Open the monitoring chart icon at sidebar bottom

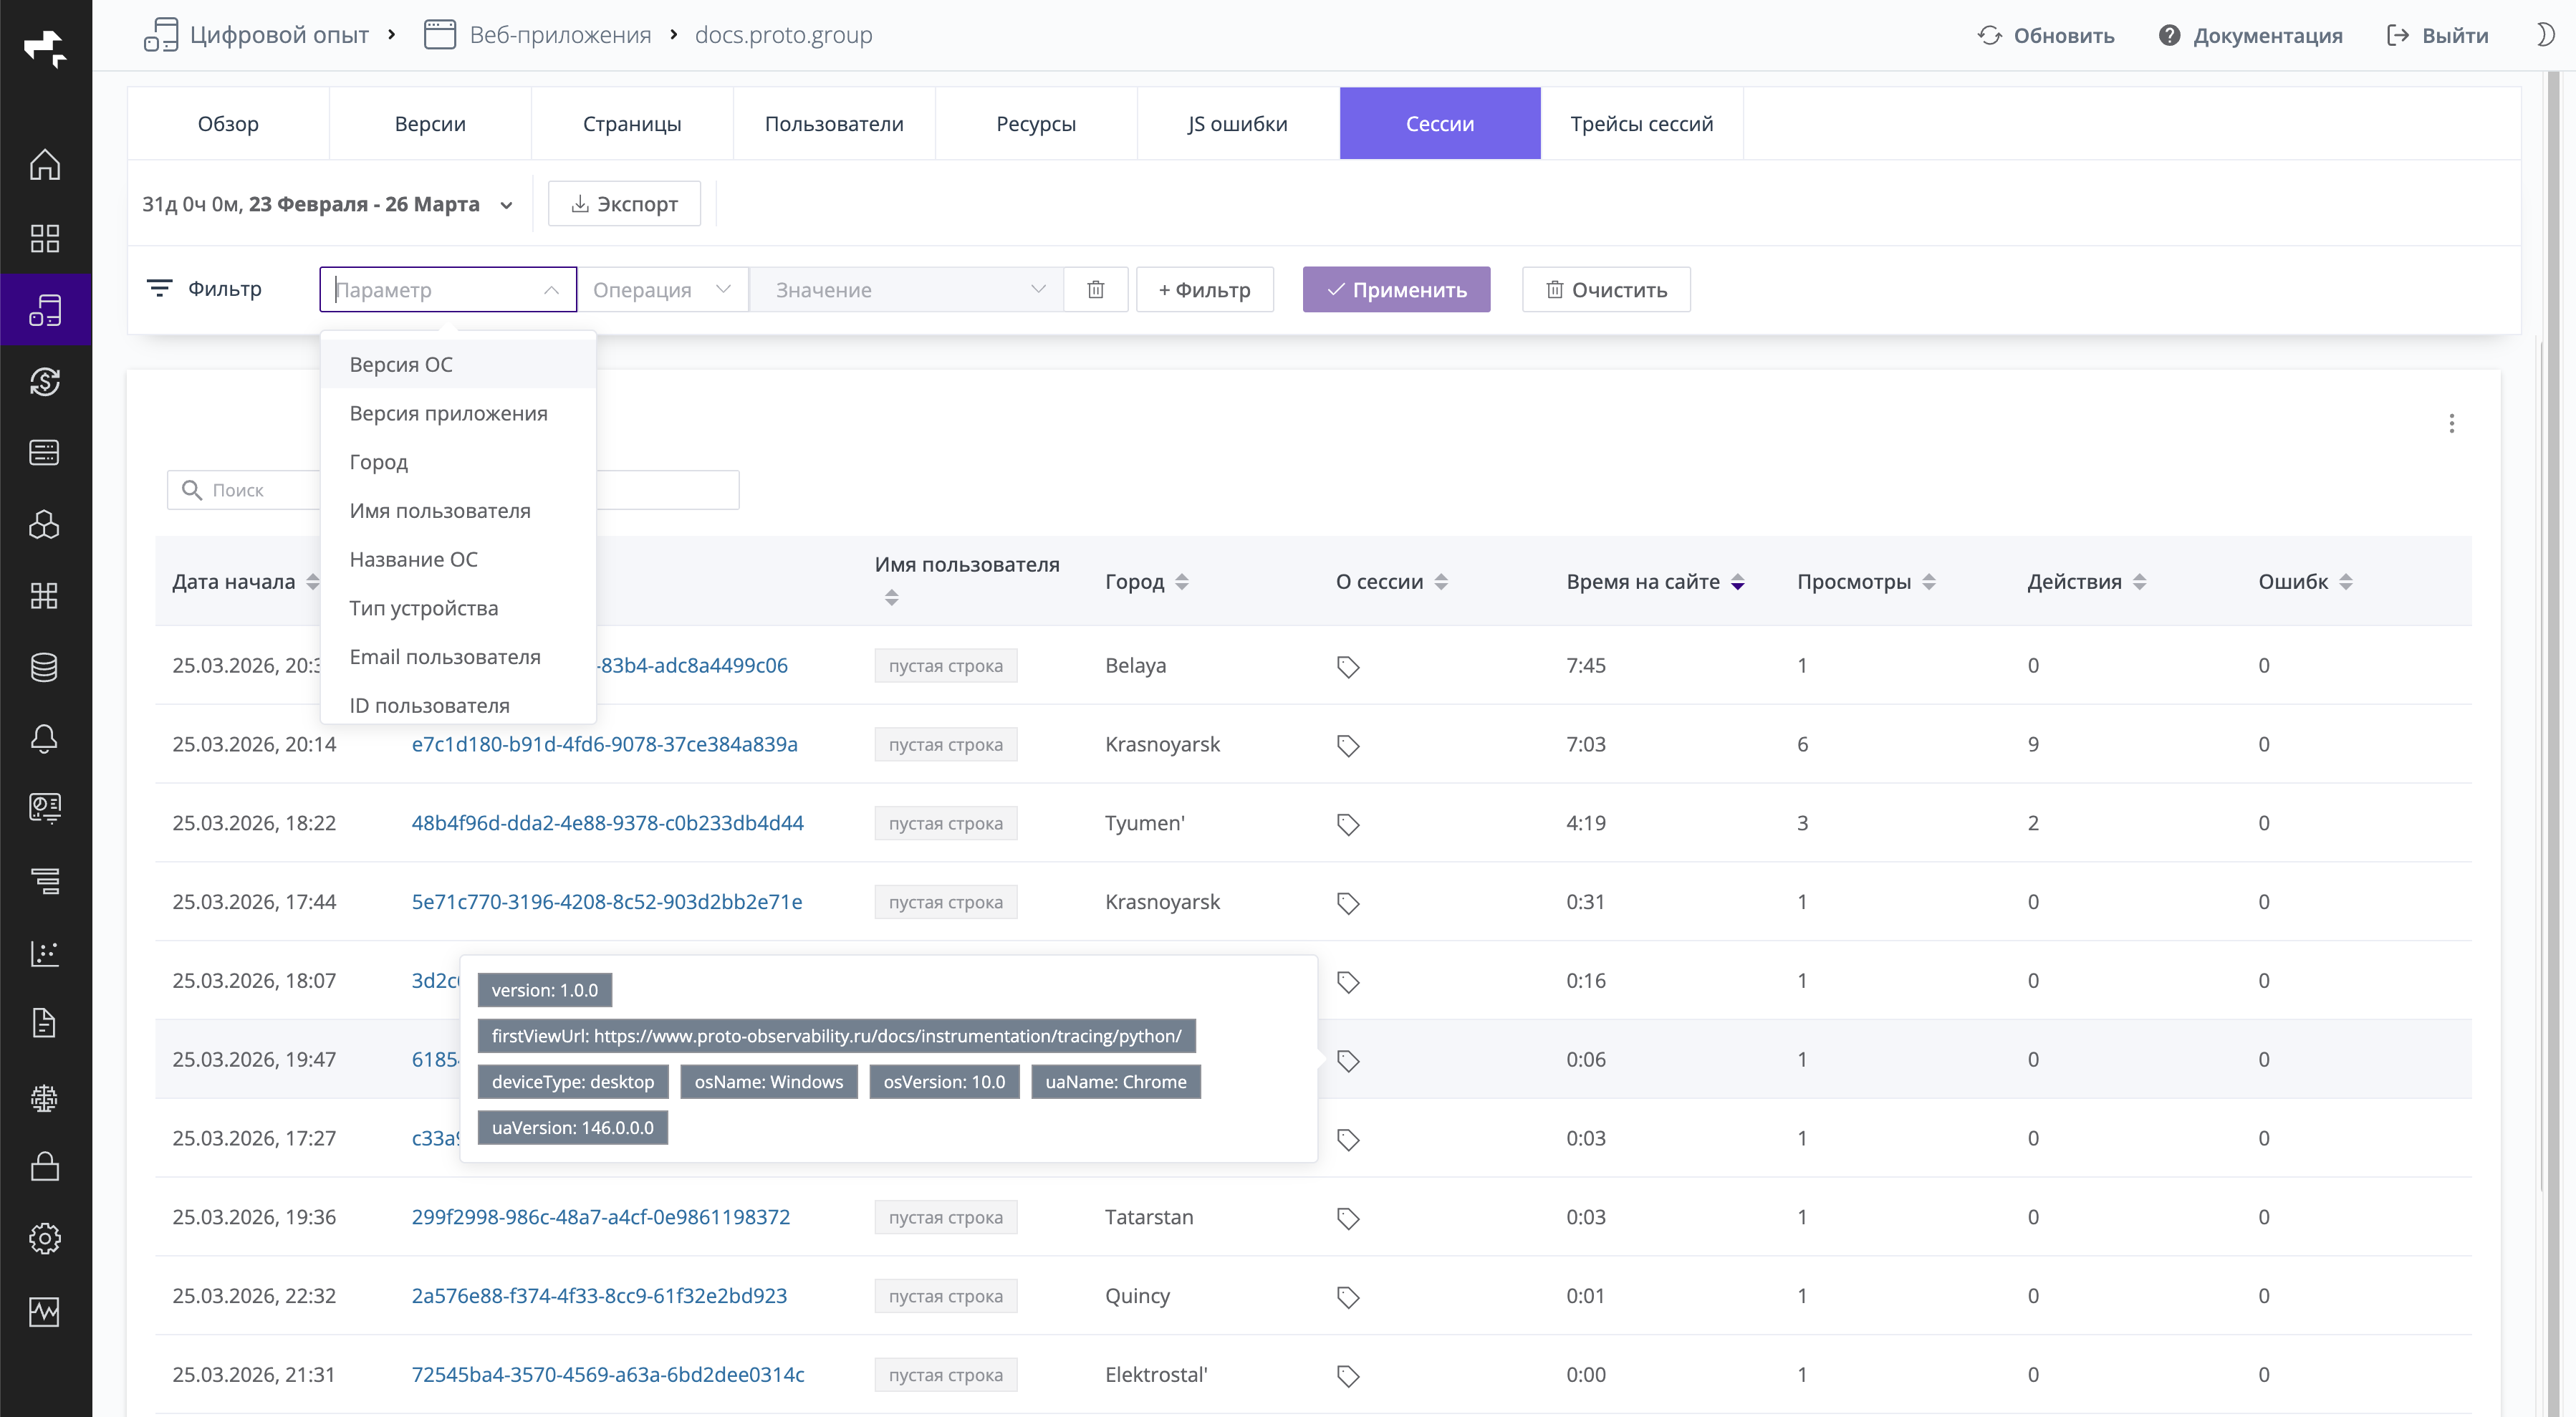[45, 1312]
